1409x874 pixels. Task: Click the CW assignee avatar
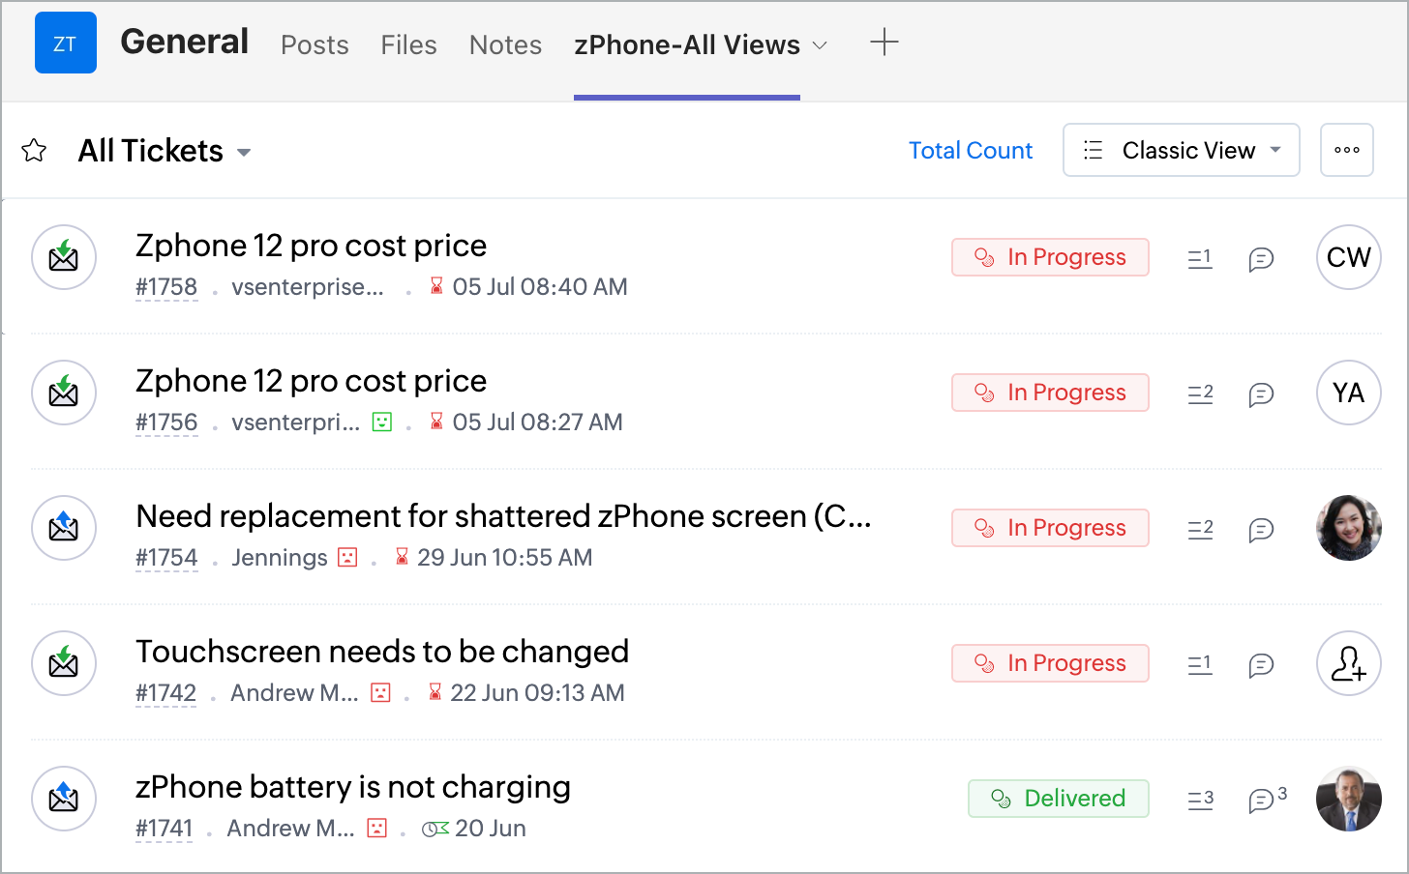(1348, 257)
